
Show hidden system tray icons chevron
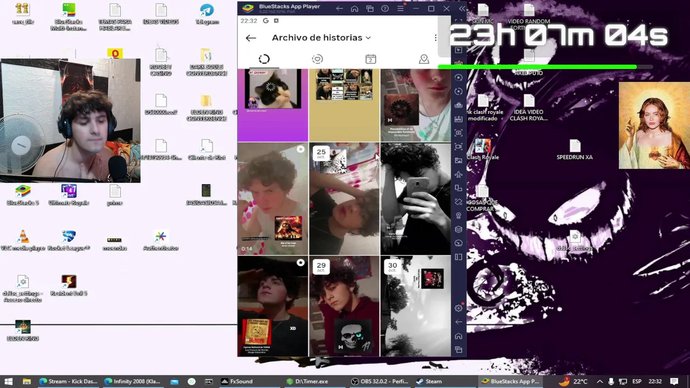pyautogui.click(x=599, y=382)
